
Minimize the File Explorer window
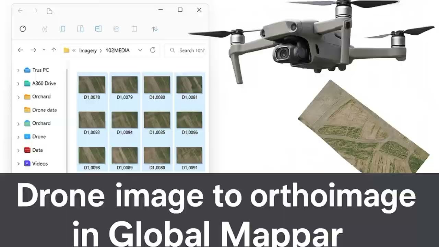pyautogui.click(x=161, y=10)
